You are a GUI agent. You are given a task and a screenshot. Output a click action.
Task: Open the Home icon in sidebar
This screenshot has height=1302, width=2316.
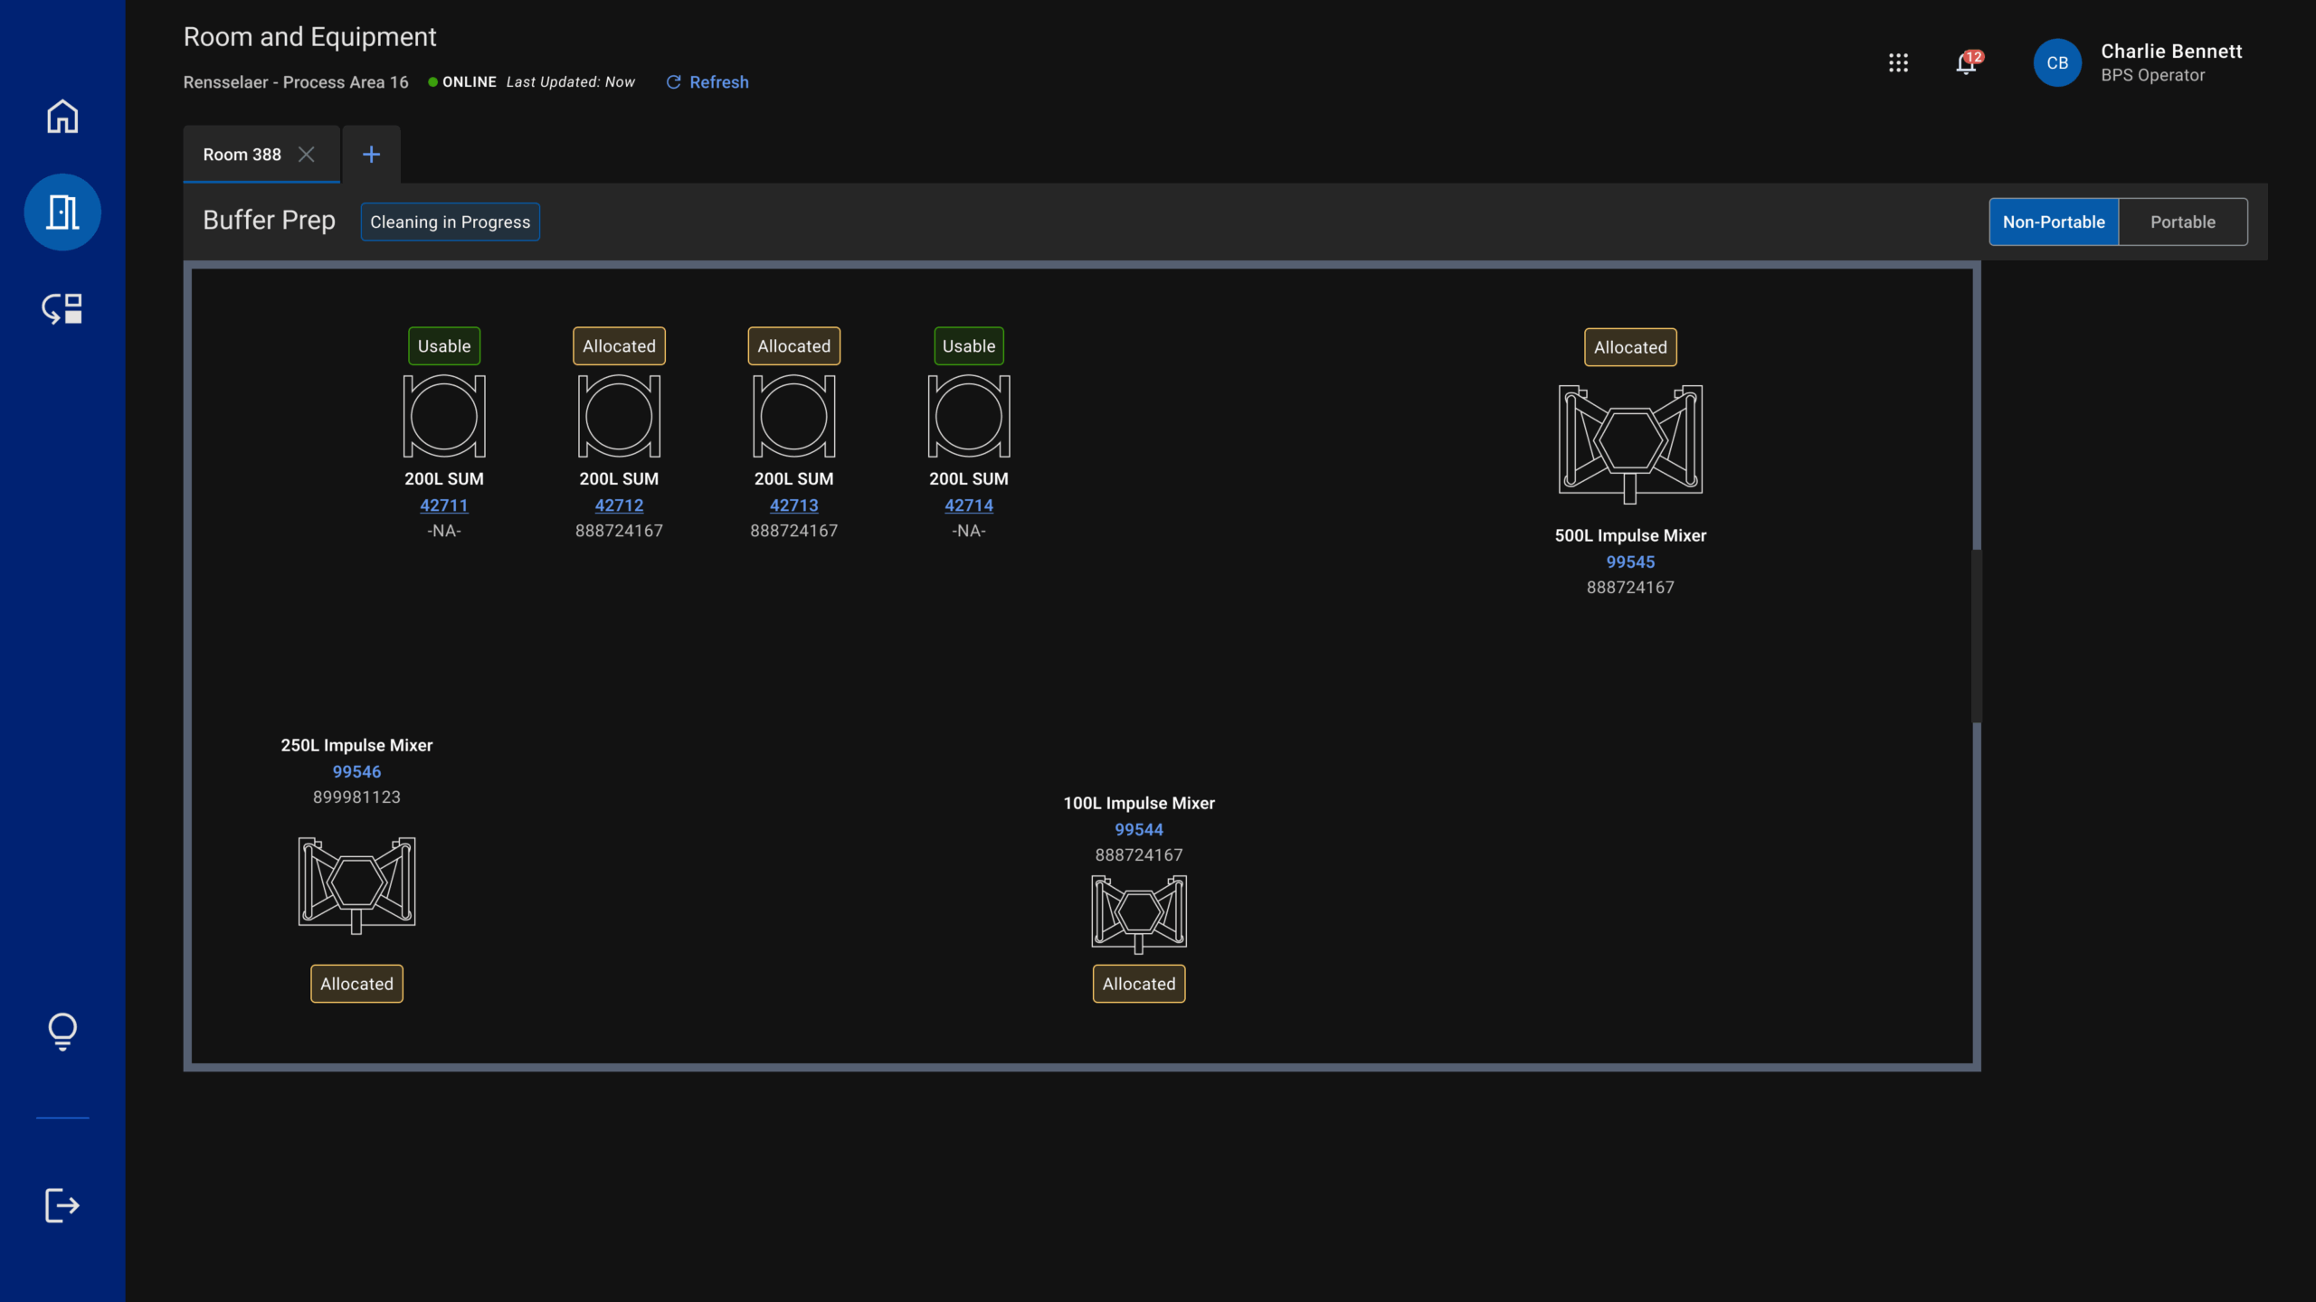tap(62, 117)
